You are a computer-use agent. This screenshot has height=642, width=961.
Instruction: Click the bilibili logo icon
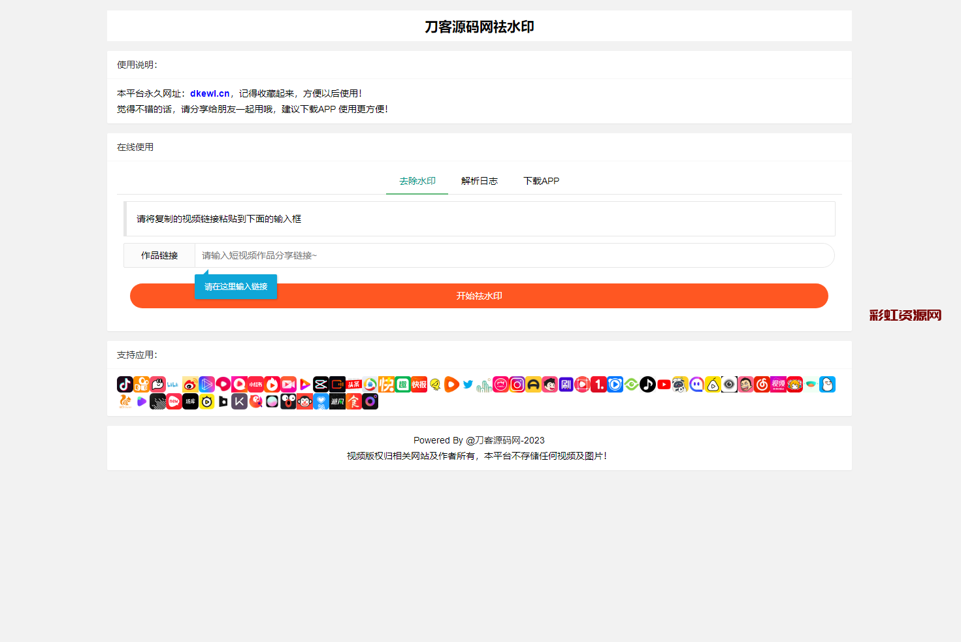pyautogui.click(x=174, y=385)
